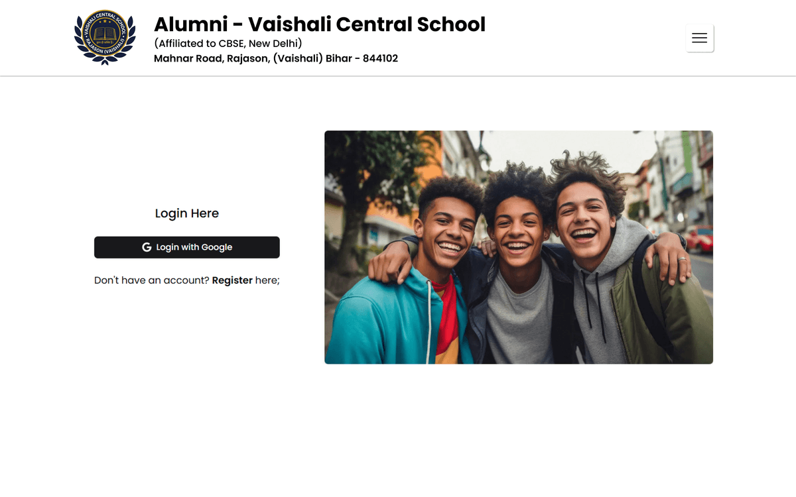Screen dimensions: 796x497
Task: Select the Affiliated to CBSE subtitle text
Action: [x=228, y=44]
